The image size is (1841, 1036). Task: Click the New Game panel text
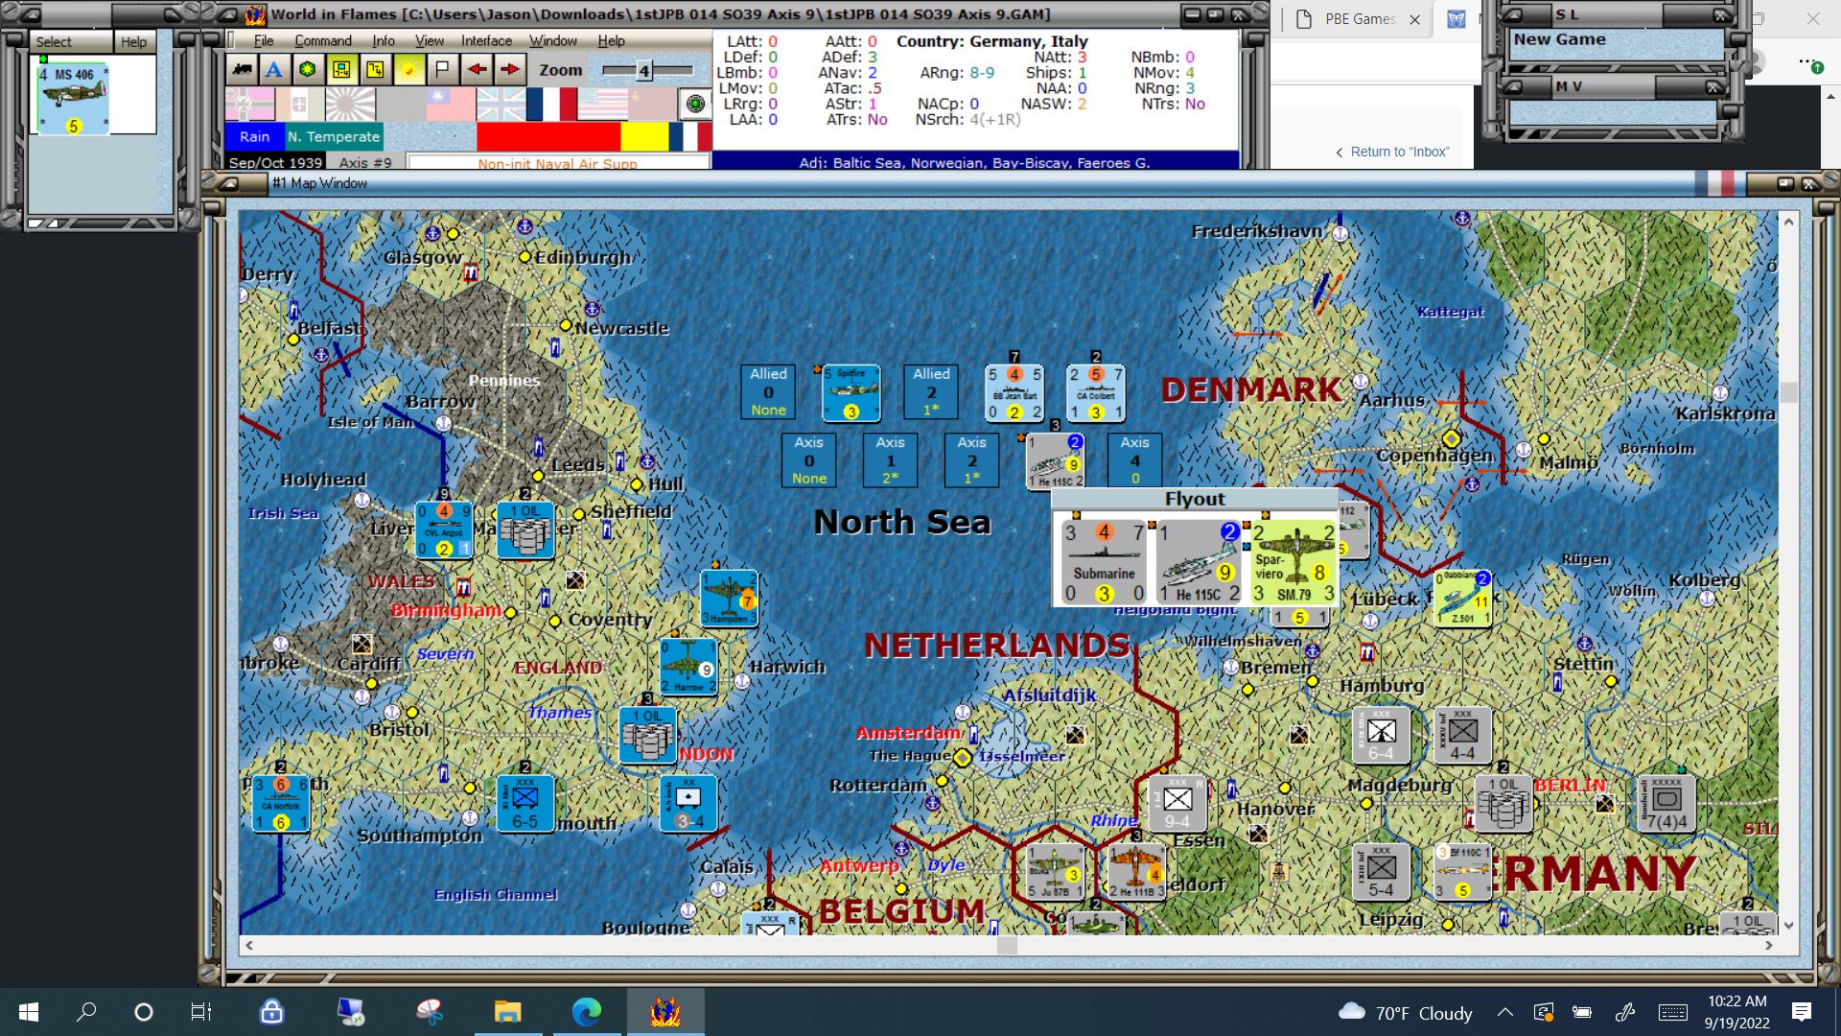tap(1559, 39)
